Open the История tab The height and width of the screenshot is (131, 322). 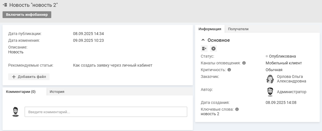[57, 91]
